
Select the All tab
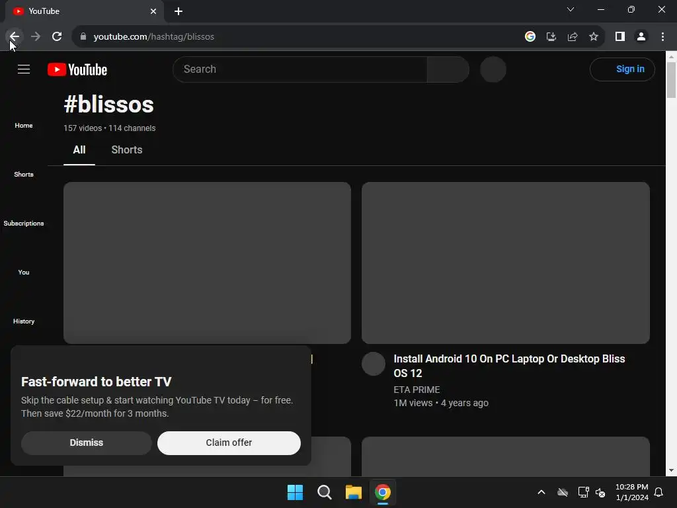79,150
